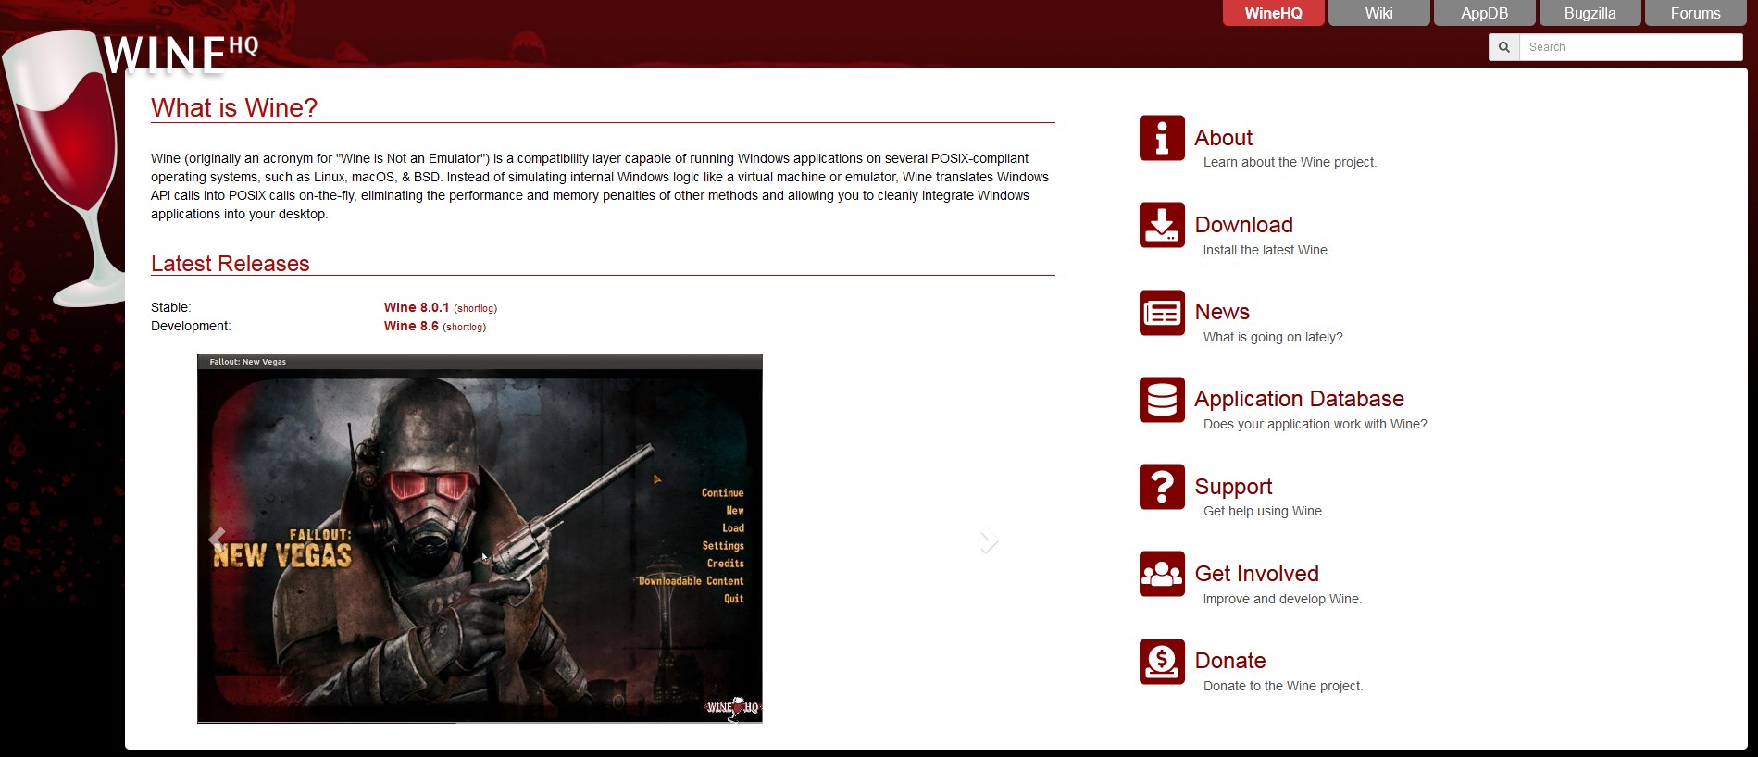
Task: Click the Support question mark icon
Action: pyautogui.click(x=1162, y=487)
